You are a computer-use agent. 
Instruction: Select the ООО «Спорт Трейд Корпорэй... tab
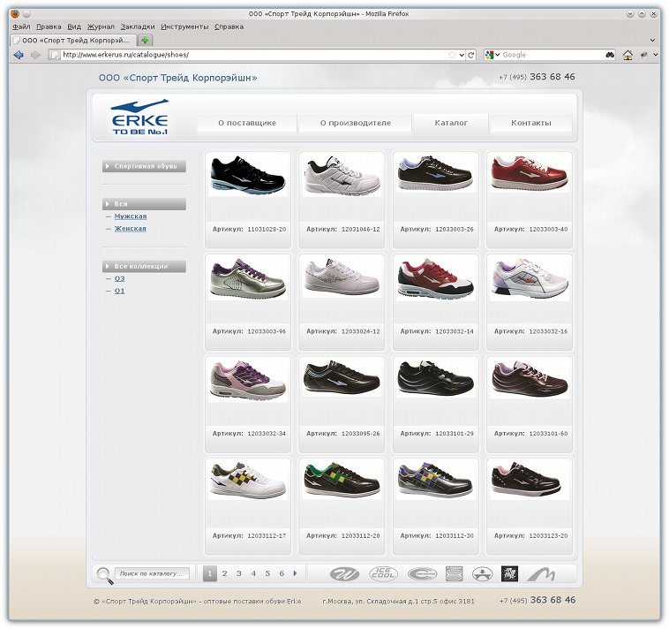[x=73, y=40]
